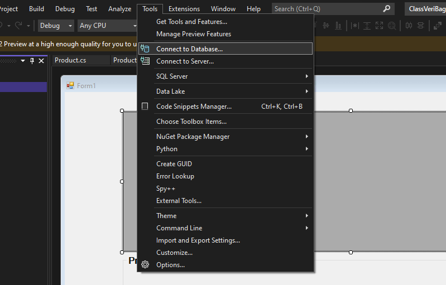Image resolution: width=446 pixels, height=285 pixels.
Task: Click the Size to Grid magnifier icon
Action: point(392,26)
